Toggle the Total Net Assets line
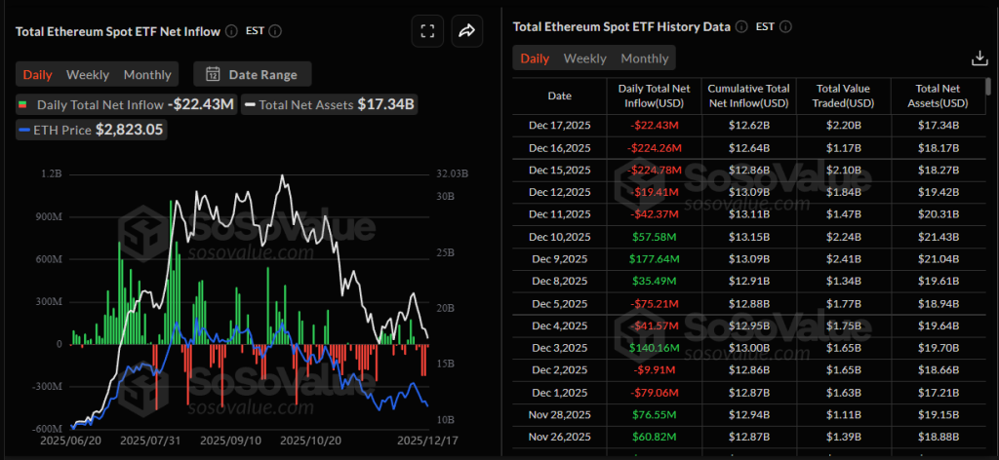Screen dimensions: 999x460 (251, 104)
